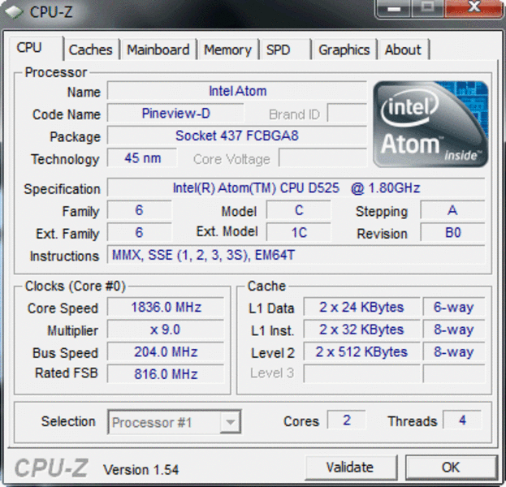Select the CPU tab
Image resolution: width=506 pixels, height=487 pixels.
pyautogui.click(x=36, y=48)
